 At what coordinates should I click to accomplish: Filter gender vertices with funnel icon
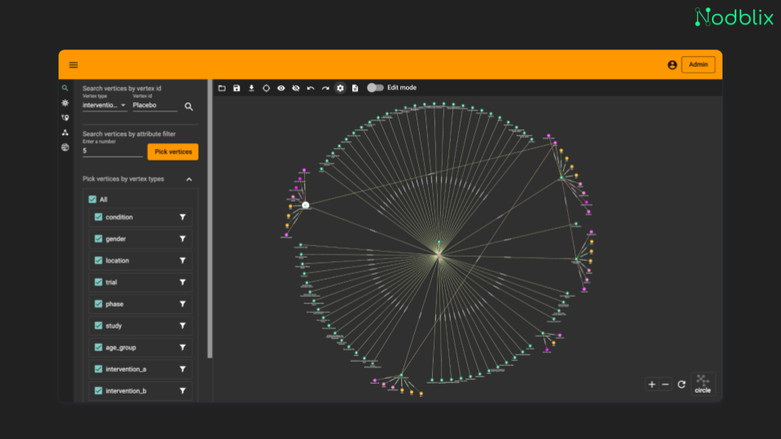pos(183,239)
